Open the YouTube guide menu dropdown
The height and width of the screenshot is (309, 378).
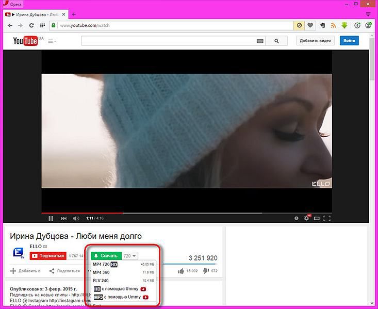52,41
